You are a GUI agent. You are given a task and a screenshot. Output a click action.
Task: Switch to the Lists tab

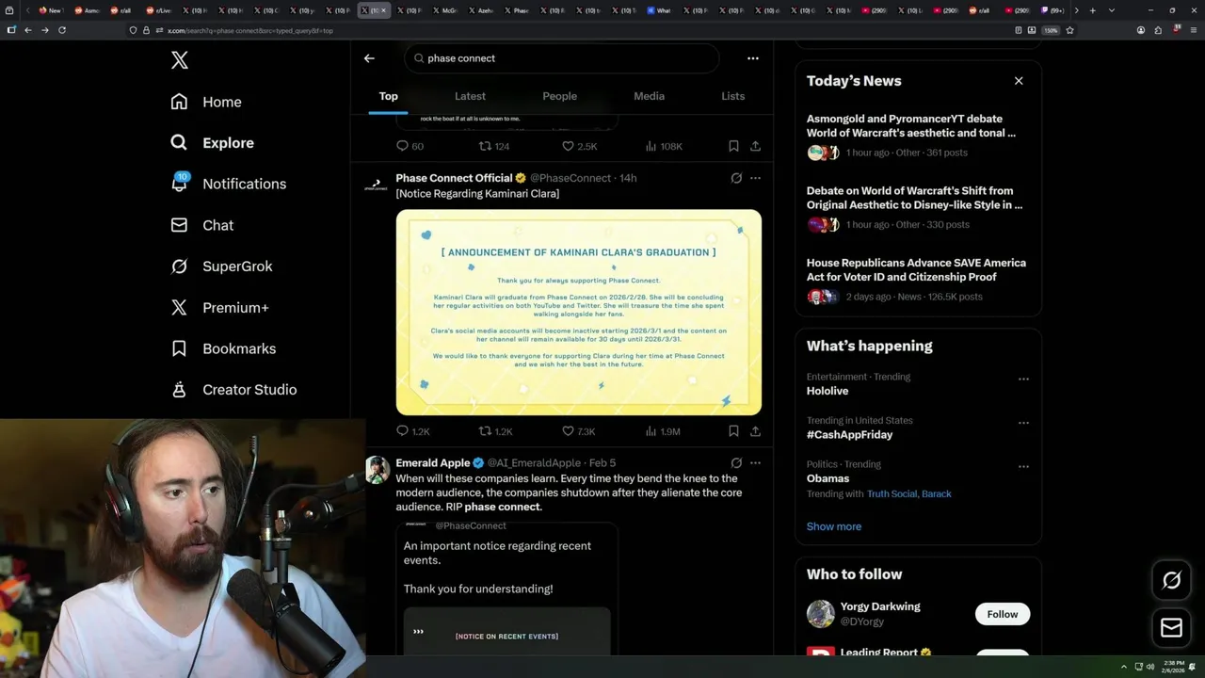pos(732,96)
